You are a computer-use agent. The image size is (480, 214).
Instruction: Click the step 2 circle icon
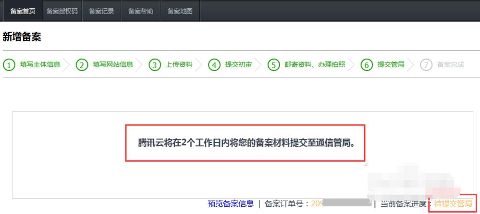click(x=82, y=65)
